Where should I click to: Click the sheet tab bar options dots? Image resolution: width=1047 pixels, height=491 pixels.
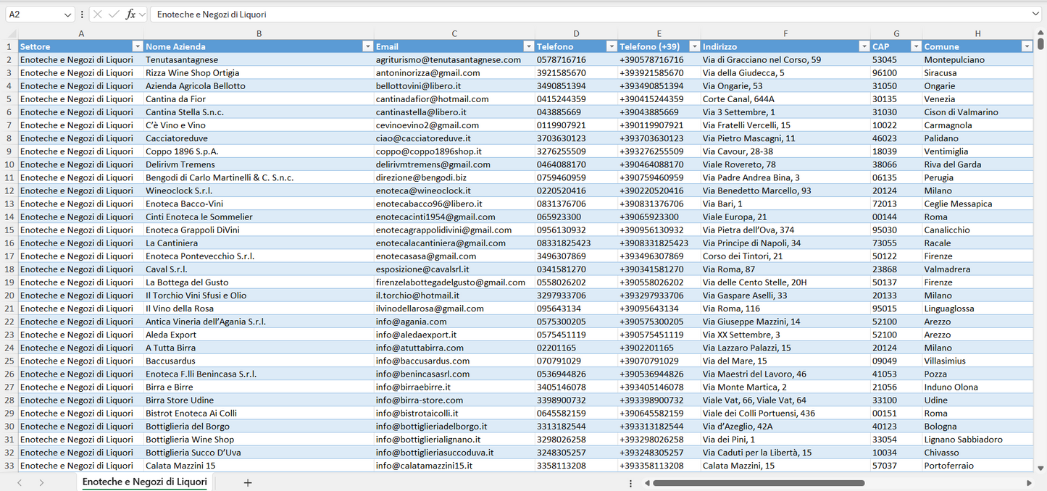click(x=630, y=483)
